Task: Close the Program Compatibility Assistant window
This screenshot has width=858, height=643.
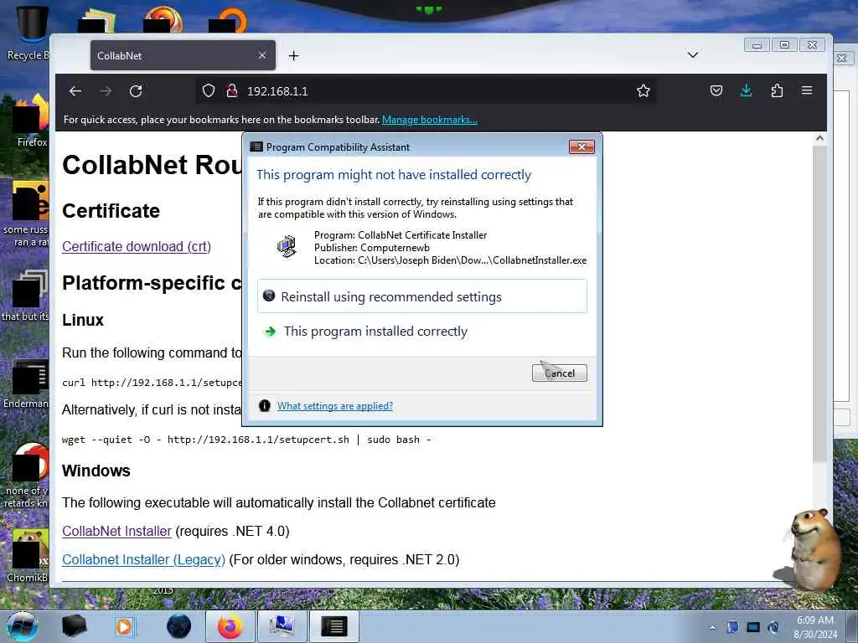Action: (x=581, y=147)
